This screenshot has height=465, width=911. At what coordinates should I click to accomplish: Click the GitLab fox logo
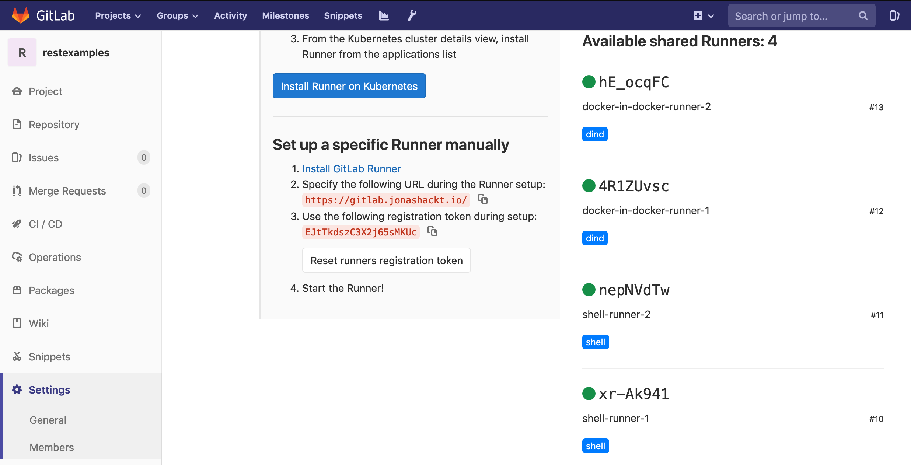(x=21, y=15)
